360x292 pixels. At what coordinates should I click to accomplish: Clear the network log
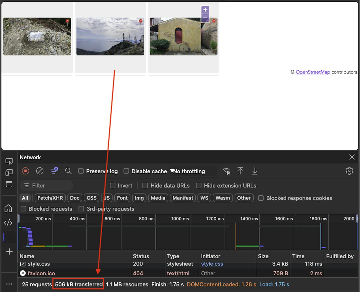click(x=40, y=171)
